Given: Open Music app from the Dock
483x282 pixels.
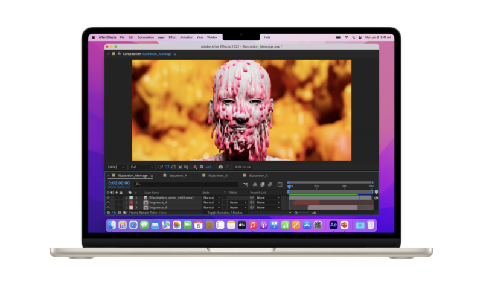Looking at the screenshot, I should pos(252,225).
